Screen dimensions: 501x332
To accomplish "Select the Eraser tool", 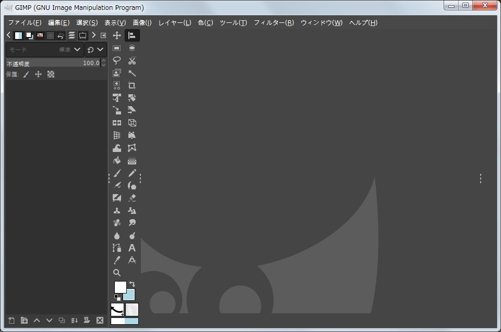I will tap(132, 198).
